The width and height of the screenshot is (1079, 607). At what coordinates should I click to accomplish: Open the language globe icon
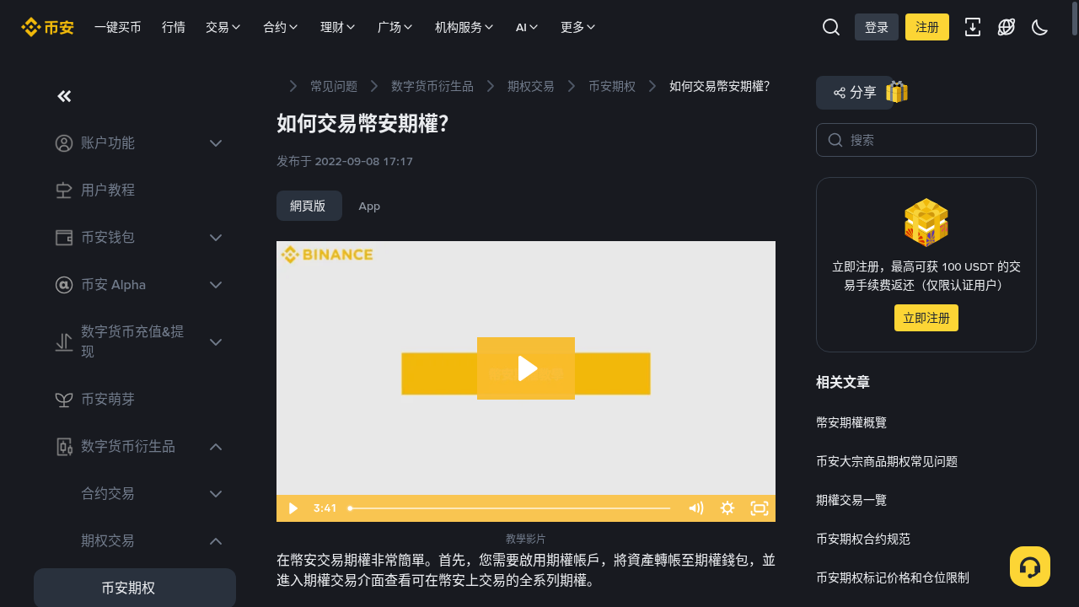1007,27
